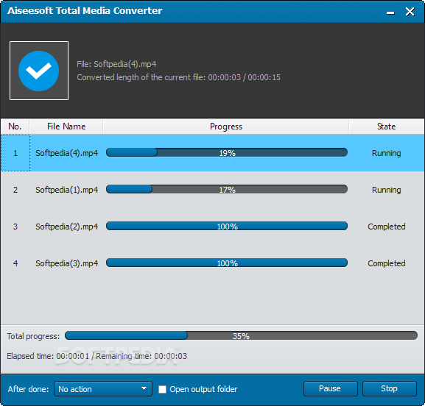Click the Aiseesoft Total Media Converter title

(85, 11)
